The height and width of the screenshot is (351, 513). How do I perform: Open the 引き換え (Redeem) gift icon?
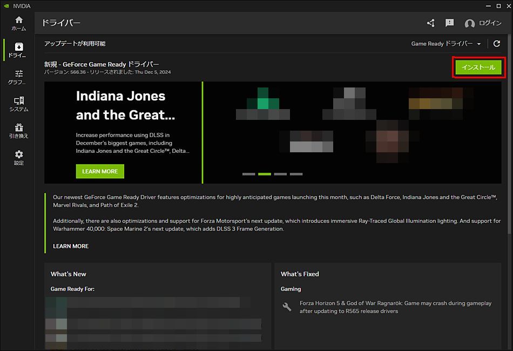(x=18, y=131)
